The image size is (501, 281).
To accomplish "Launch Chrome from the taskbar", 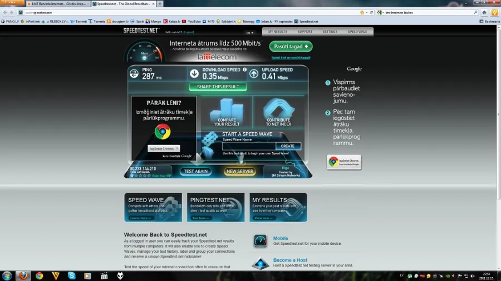I will [40, 275].
